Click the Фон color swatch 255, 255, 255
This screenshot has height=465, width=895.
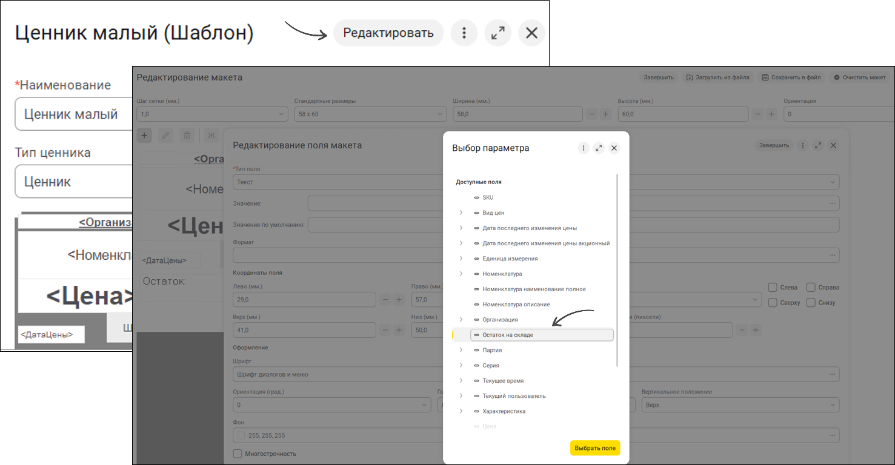click(241, 435)
